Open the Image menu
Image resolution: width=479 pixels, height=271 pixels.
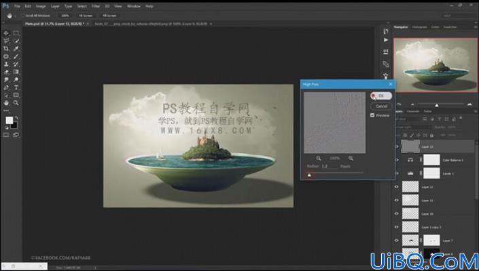tap(41, 6)
